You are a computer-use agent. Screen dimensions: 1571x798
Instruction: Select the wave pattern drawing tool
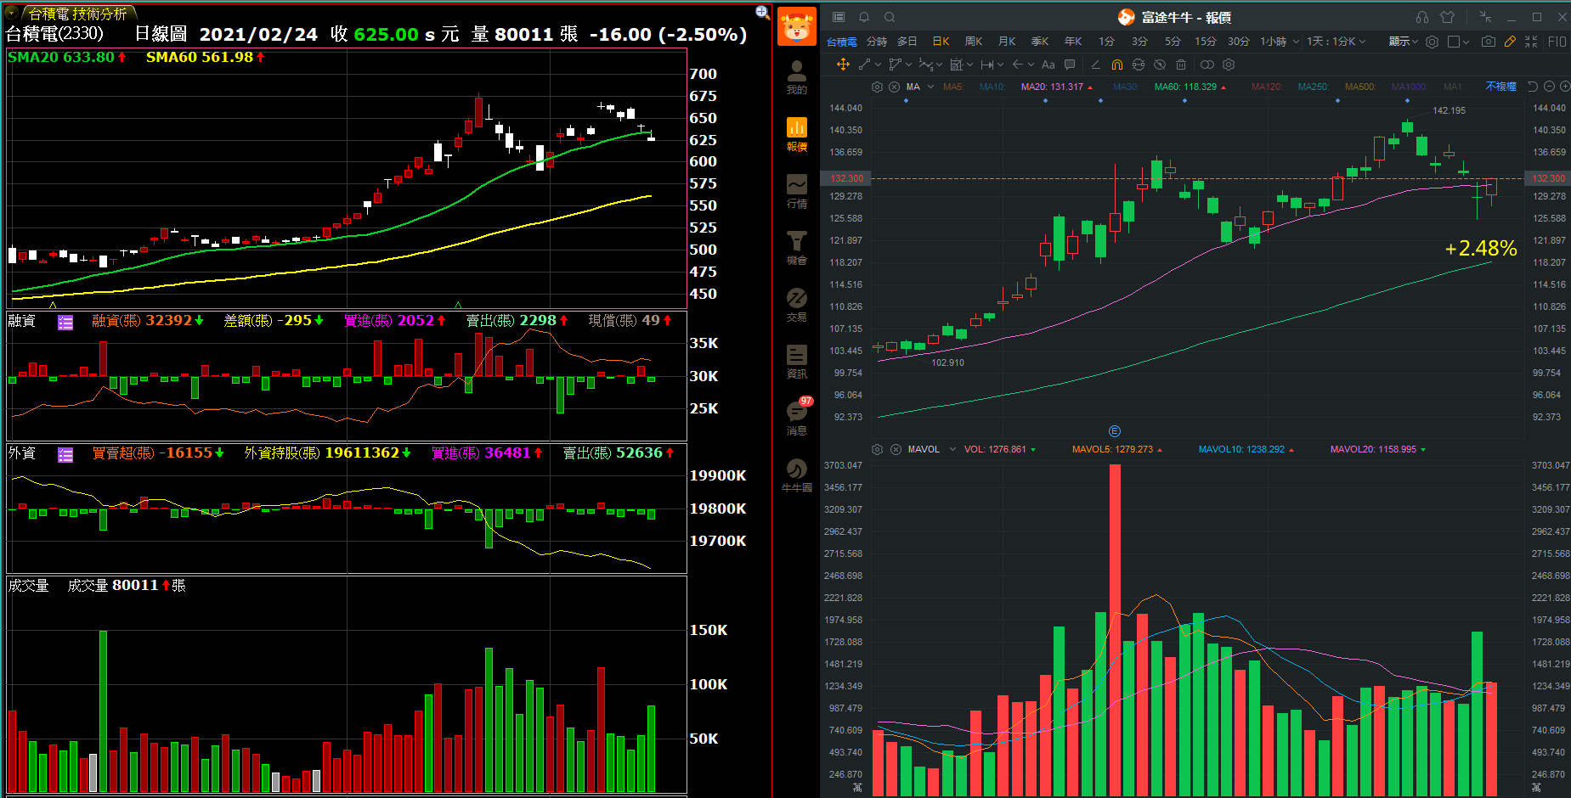pyautogui.click(x=926, y=65)
